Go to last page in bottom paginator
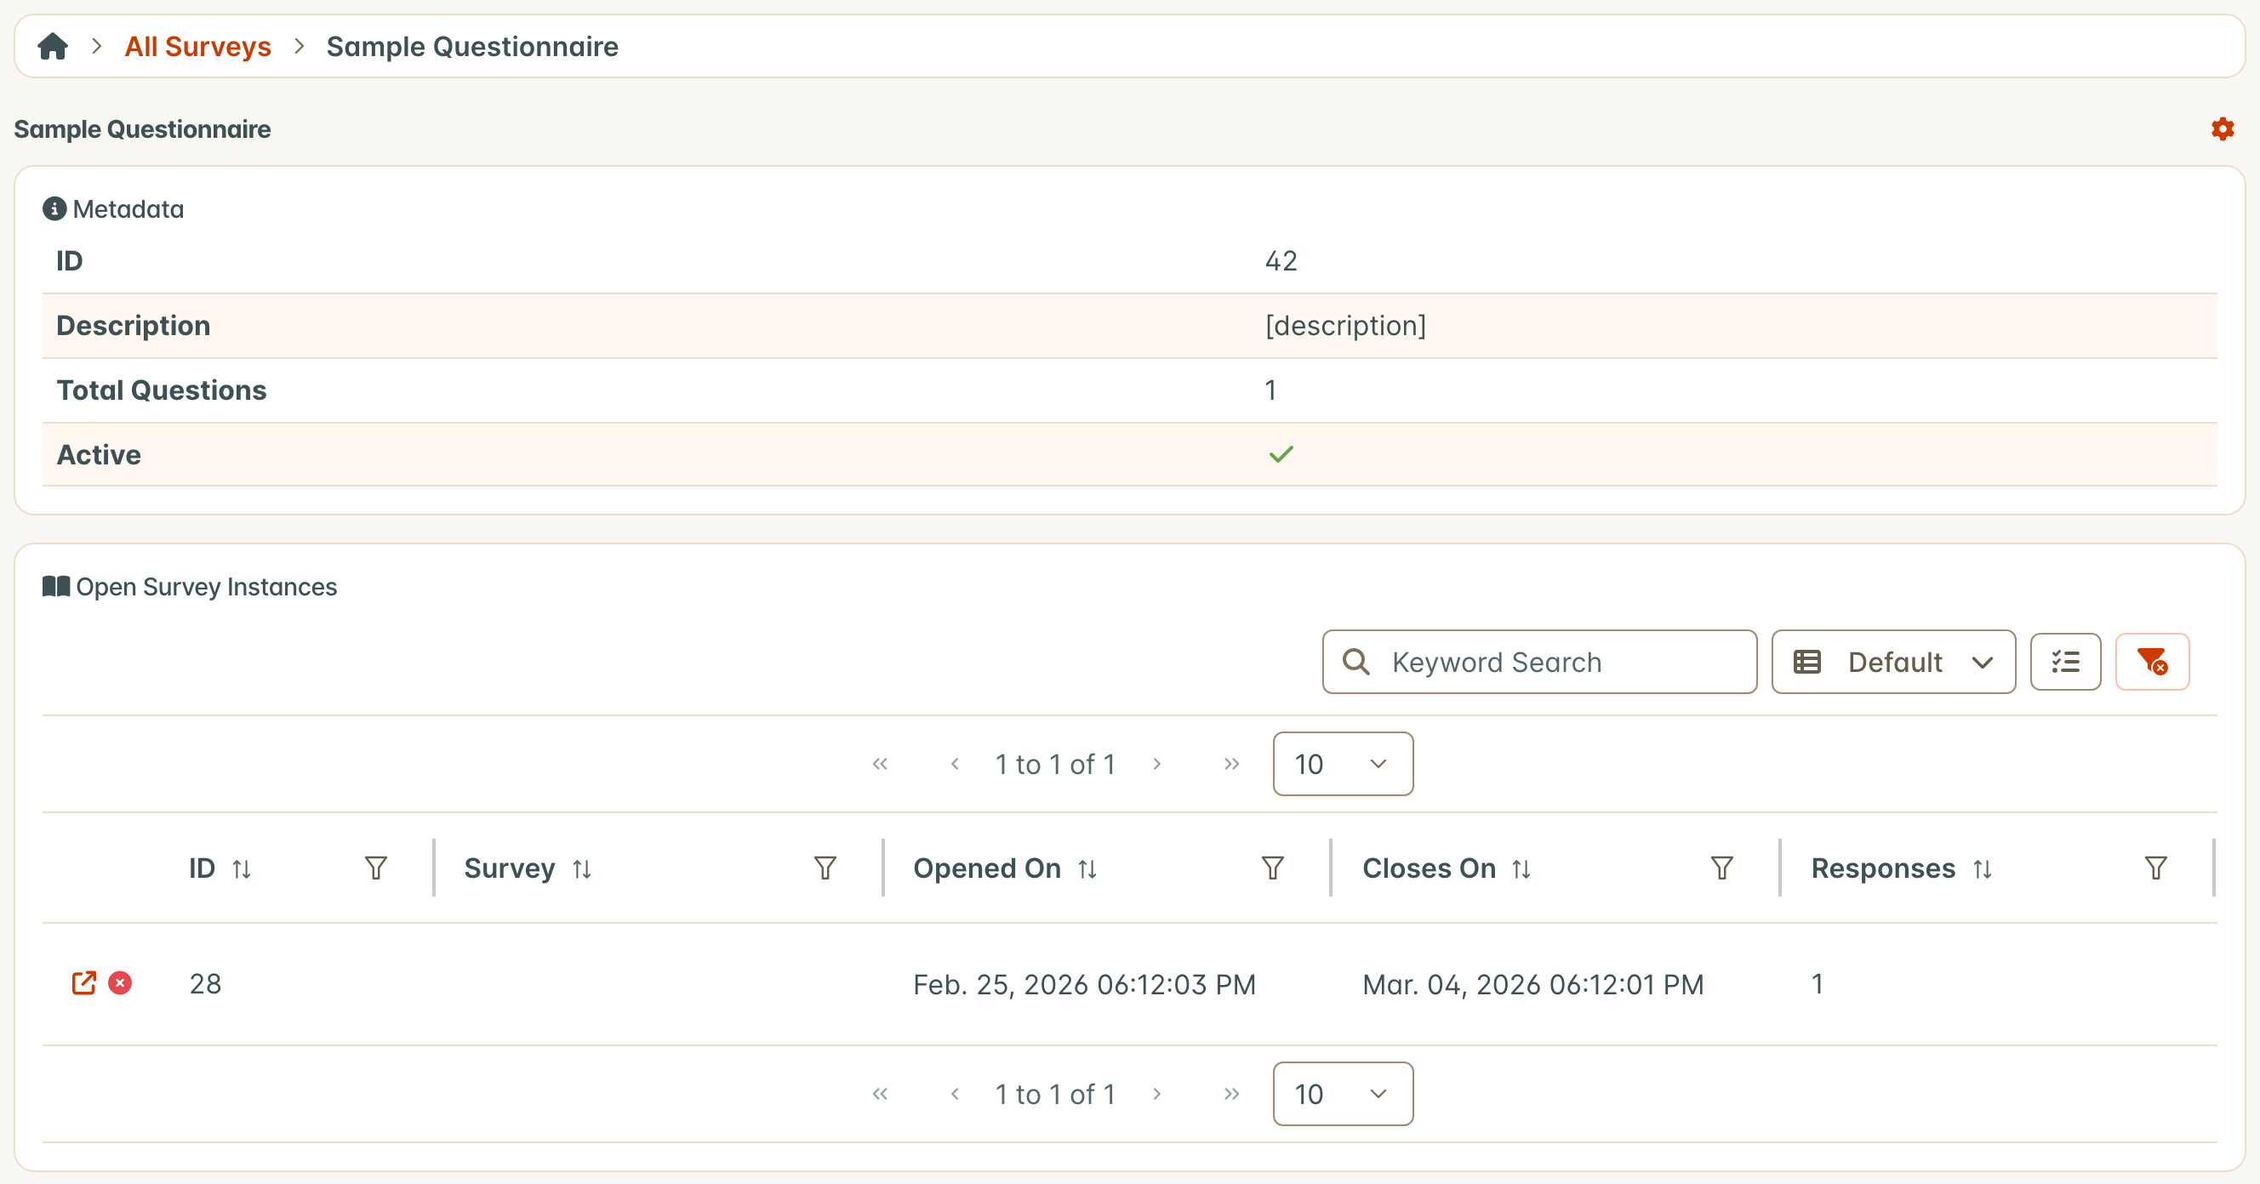This screenshot has height=1184, width=2260. click(x=1231, y=1093)
